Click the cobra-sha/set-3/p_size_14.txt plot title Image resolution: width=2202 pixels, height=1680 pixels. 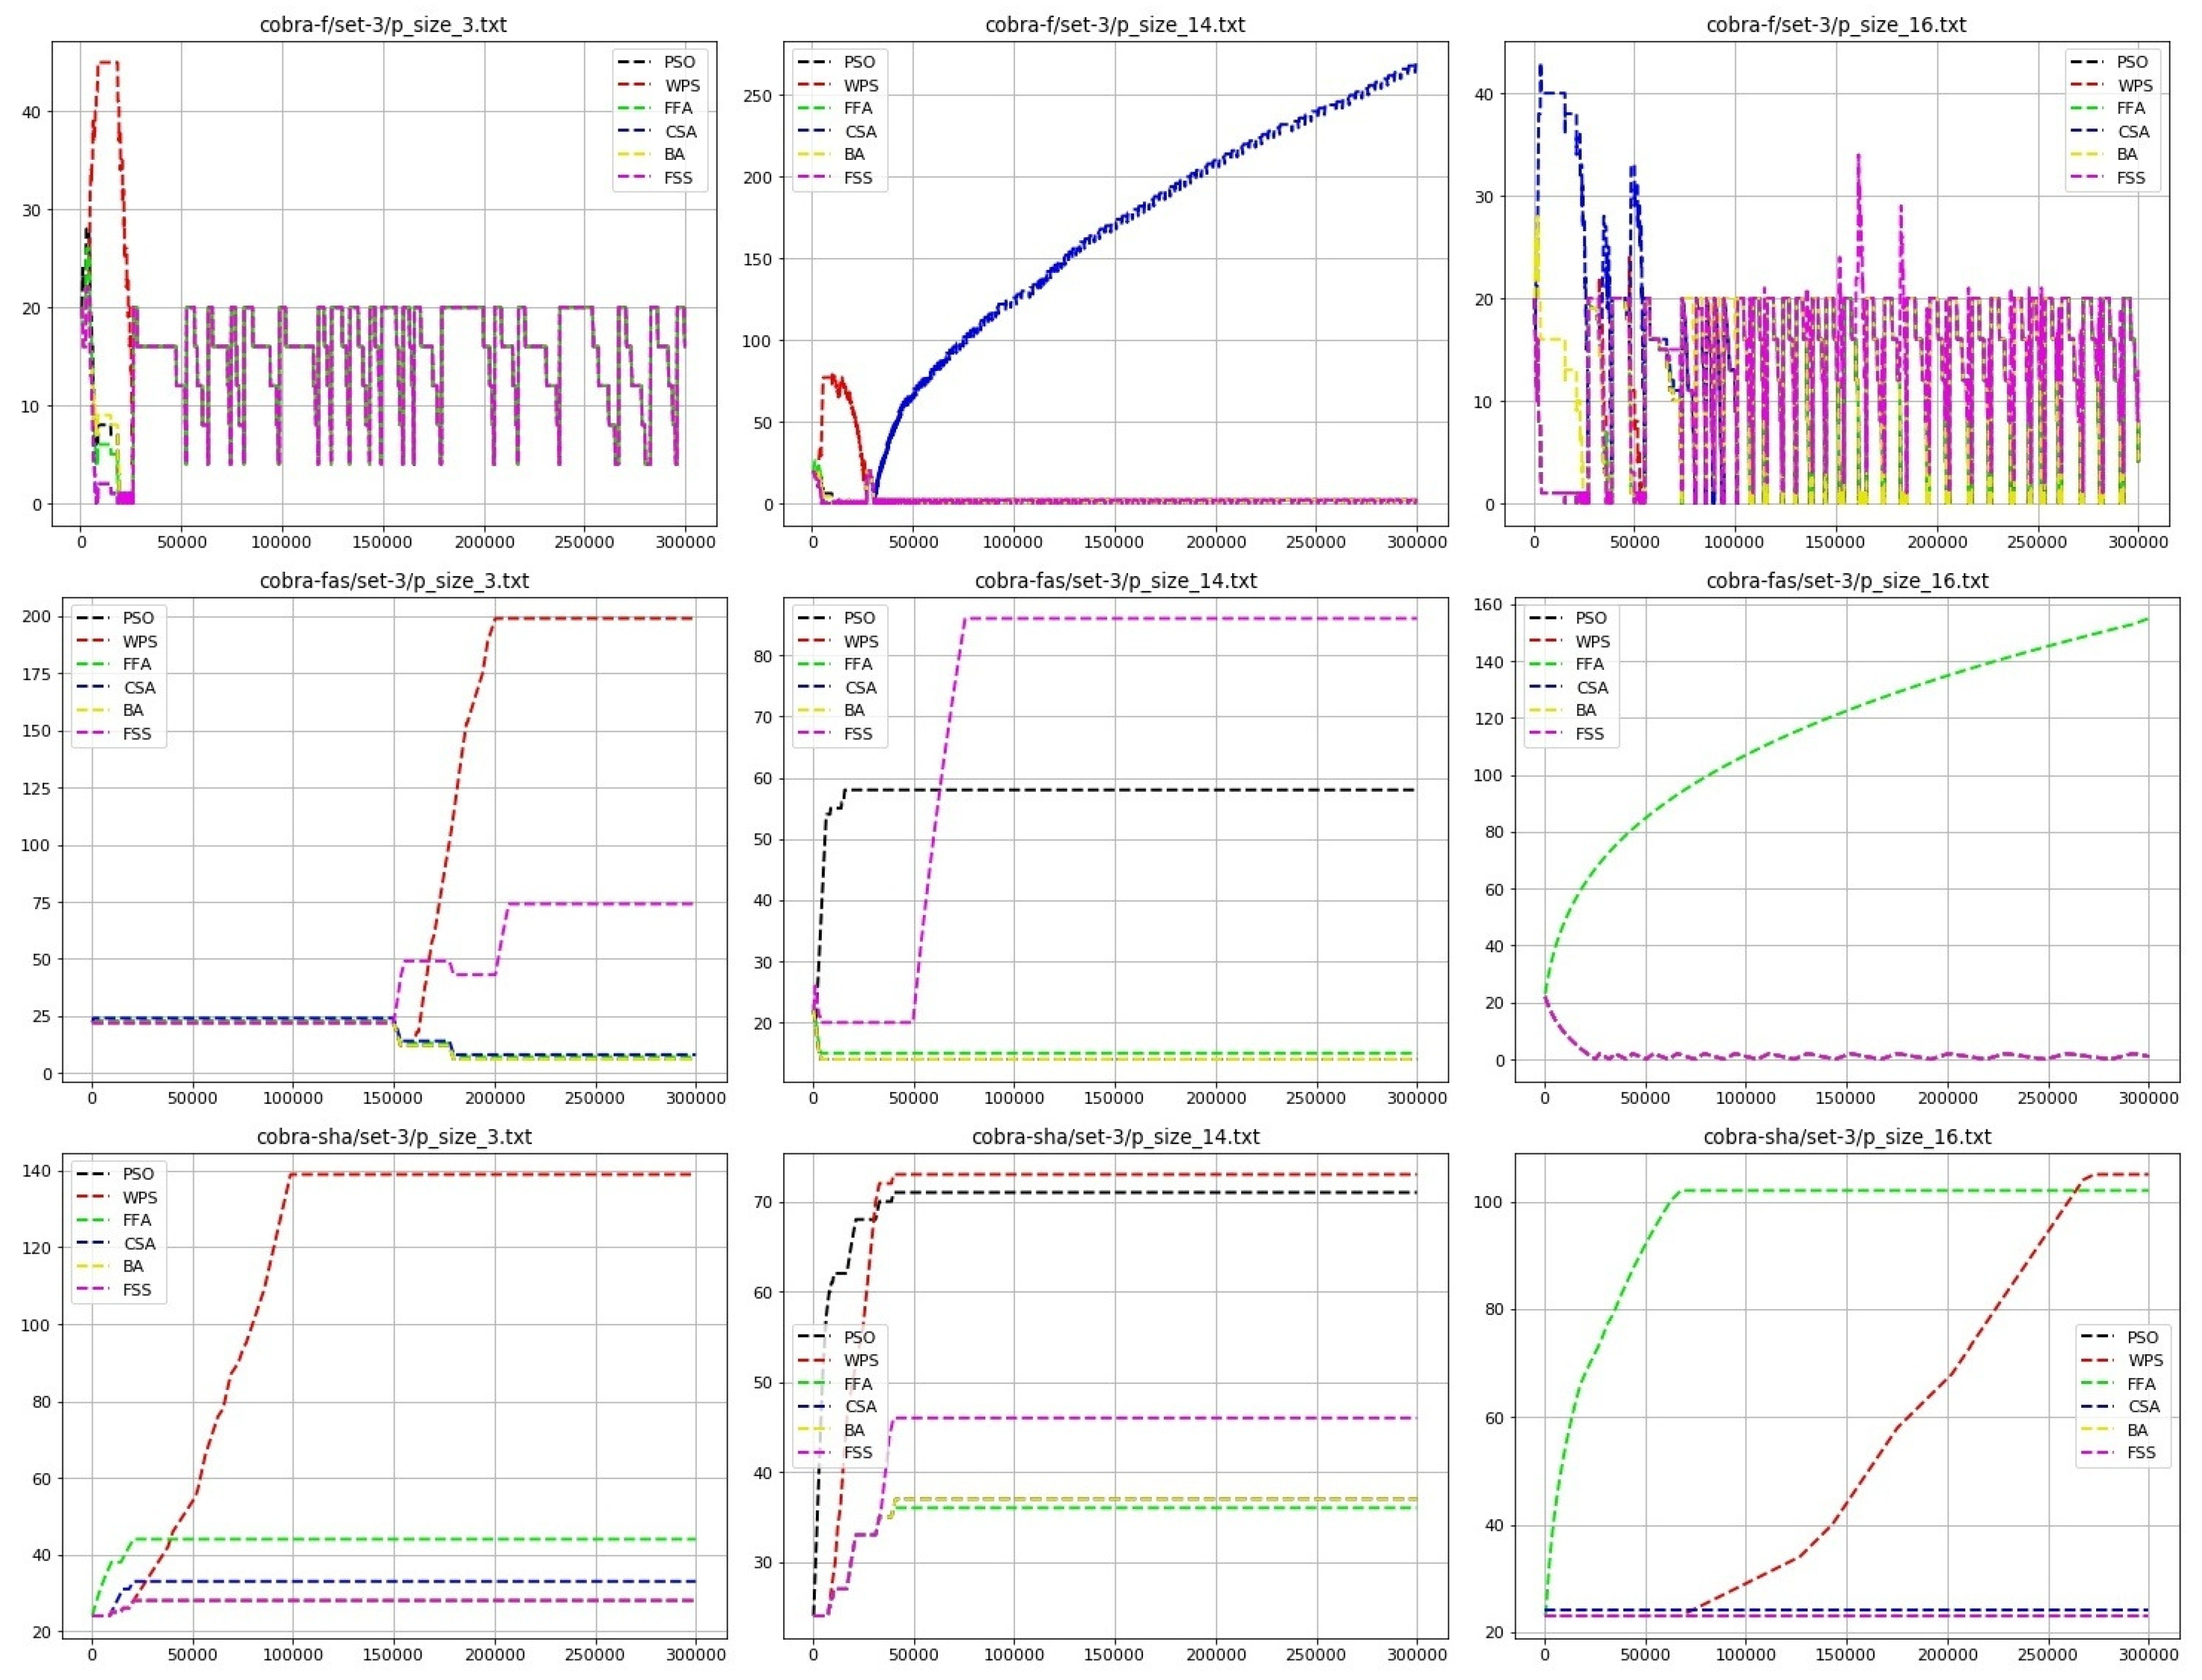point(1115,1137)
